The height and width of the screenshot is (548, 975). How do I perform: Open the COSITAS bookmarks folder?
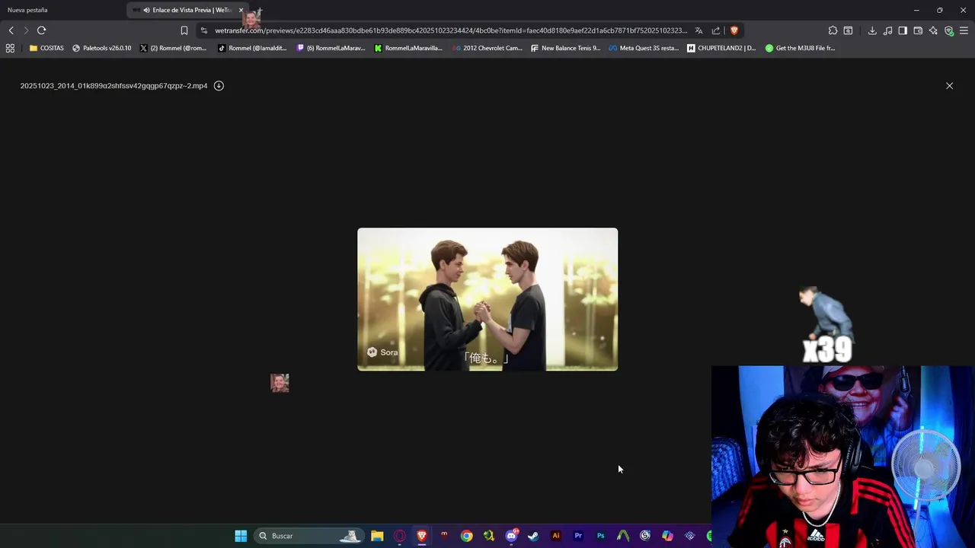coord(46,48)
